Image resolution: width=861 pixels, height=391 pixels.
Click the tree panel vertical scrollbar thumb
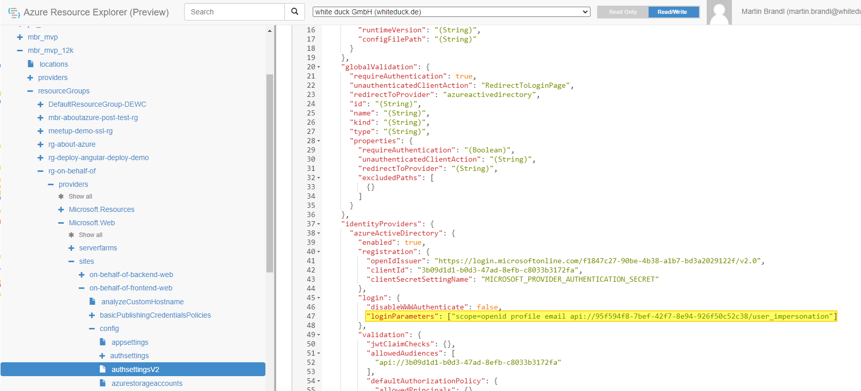[270, 173]
